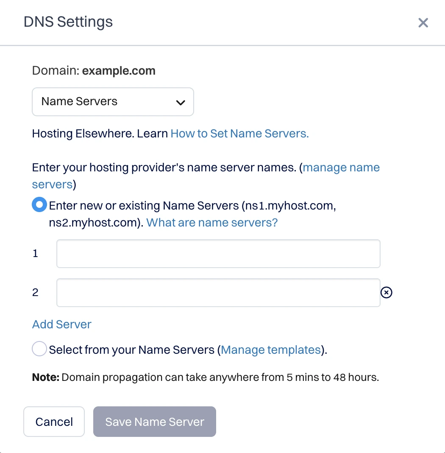
Task: Click the domain propagation Note text
Action: point(206,377)
